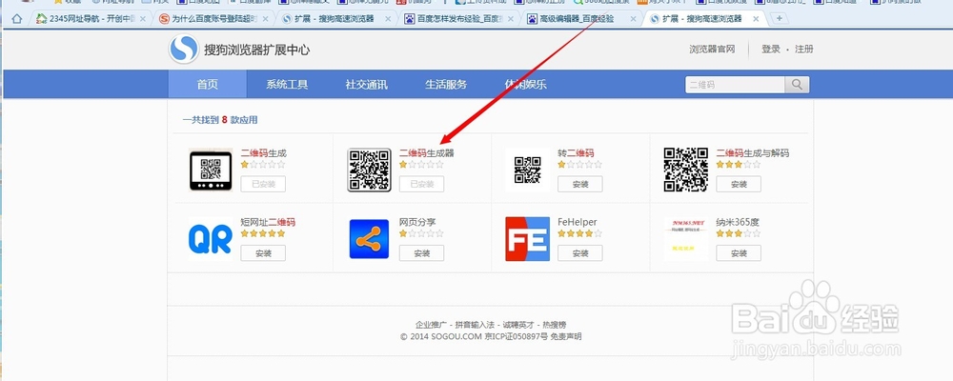Click the 注册 link
This screenshot has height=381, width=953.
point(804,50)
